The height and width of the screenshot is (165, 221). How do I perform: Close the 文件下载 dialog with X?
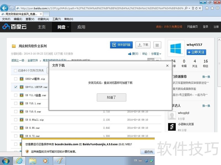click(167, 66)
